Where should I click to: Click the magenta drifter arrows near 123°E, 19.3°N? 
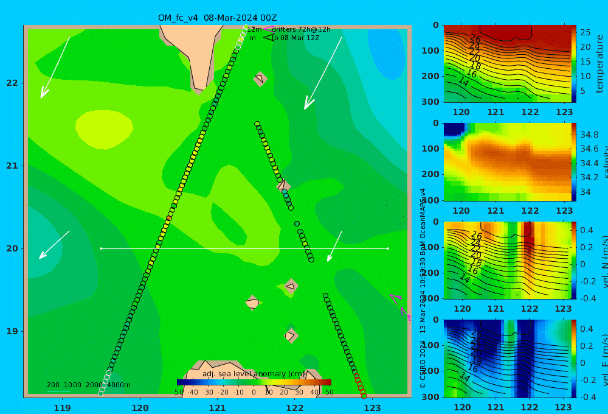(x=400, y=307)
